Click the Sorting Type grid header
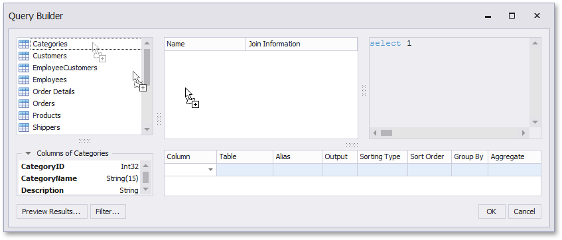The image size is (562, 240). [382, 157]
